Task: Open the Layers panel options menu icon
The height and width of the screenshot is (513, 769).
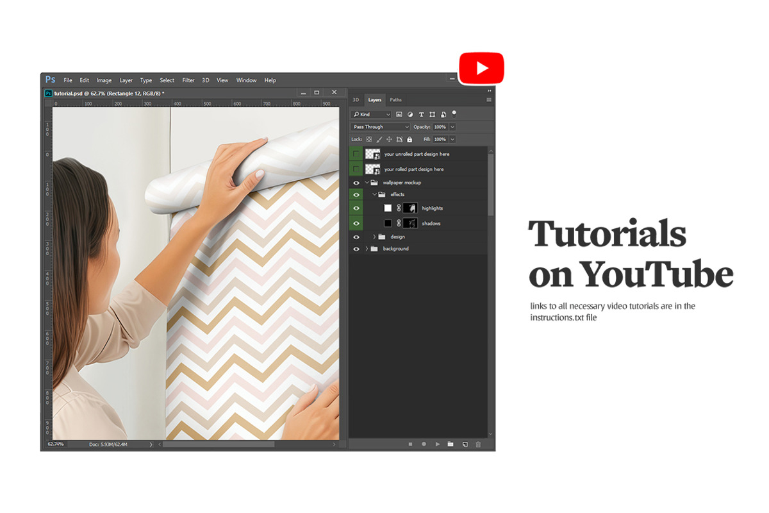Action: click(x=489, y=99)
